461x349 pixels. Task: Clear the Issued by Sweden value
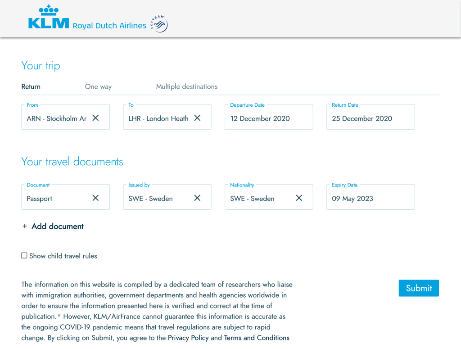(x=197, y=198)
